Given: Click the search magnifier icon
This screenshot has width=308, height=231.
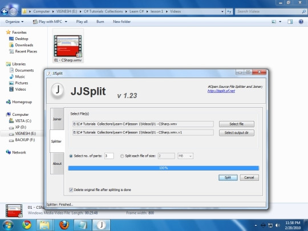Looking at the screenshot, I should pos(303,11).
